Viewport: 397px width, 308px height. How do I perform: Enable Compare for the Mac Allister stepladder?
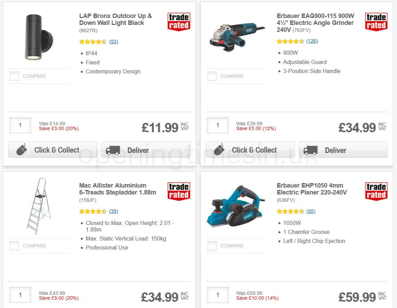(14, 246)
